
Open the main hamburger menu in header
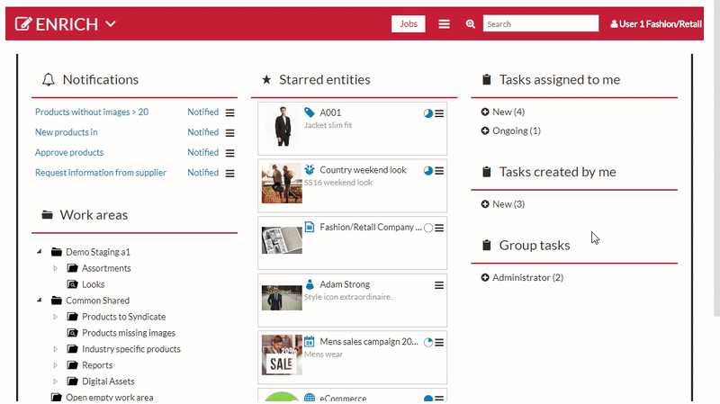click(444, 24)
